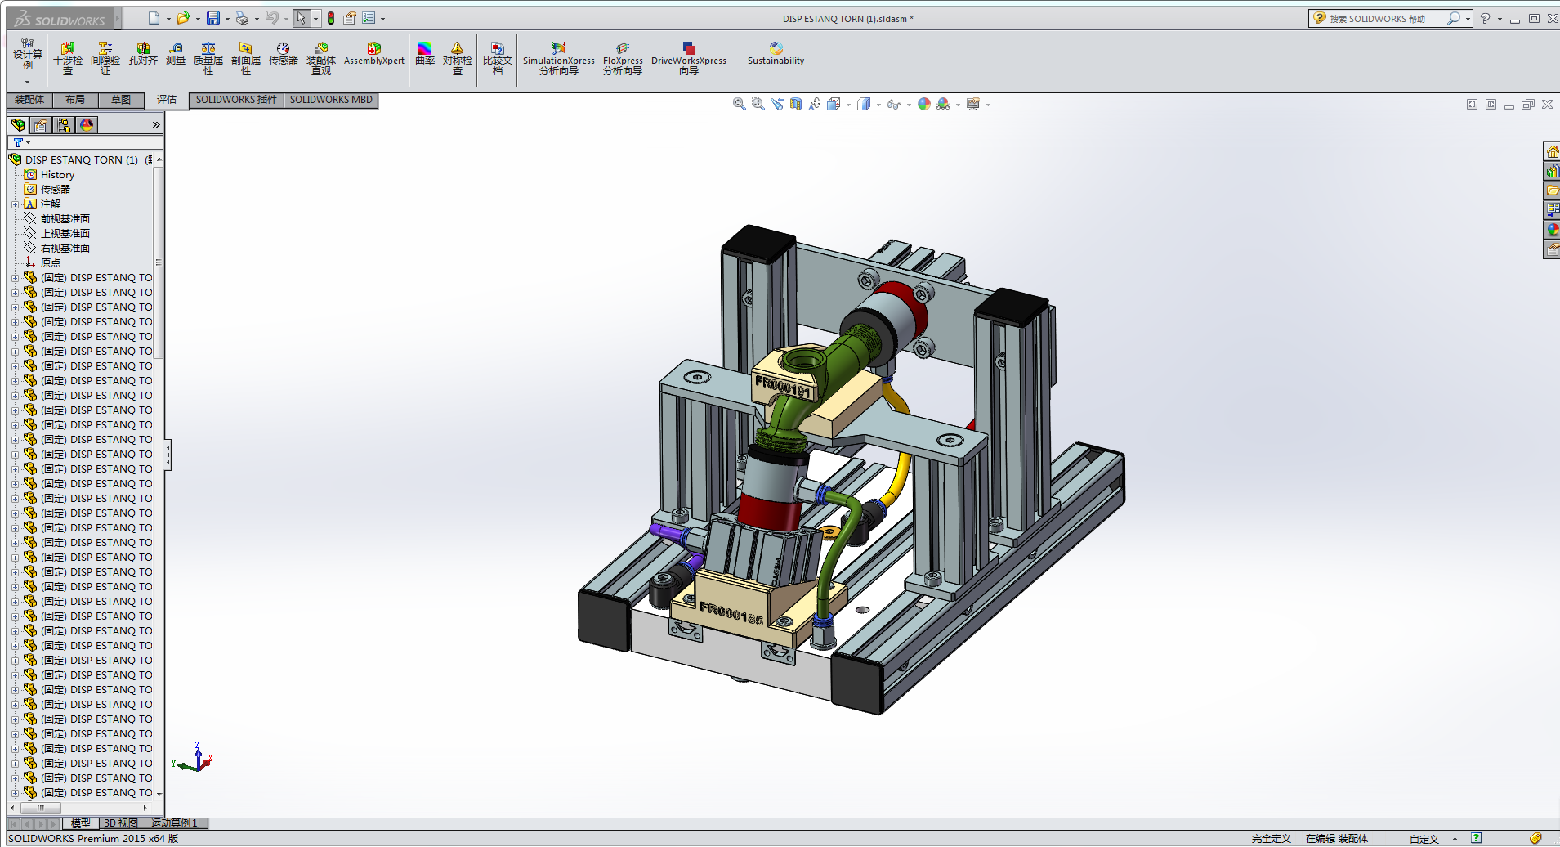Open the 传感器 sensors tool
1560x847 pixels.
(x=283, y=55)
